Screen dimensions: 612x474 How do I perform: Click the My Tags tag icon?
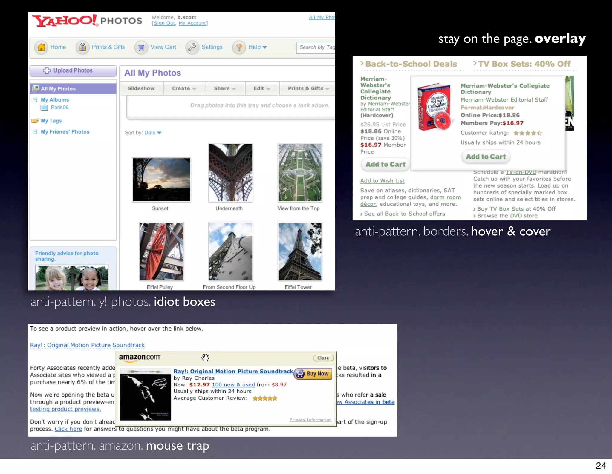coord(35,121)
